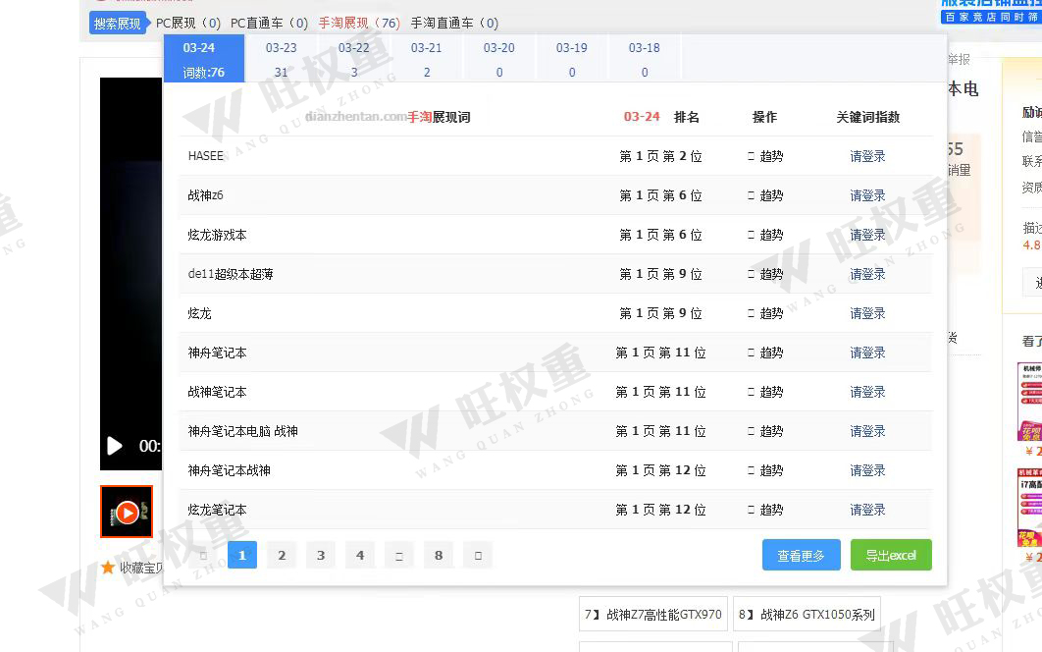
Task: Select the 03-24 date column
Action: [x=204, y=59]
